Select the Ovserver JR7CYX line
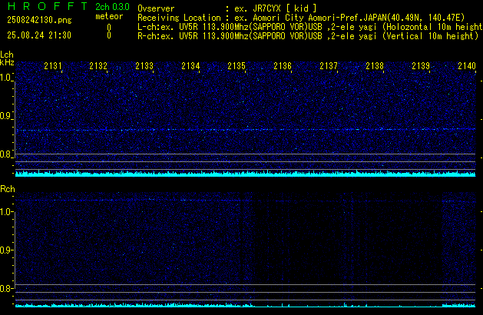483x315 pixels. tap(227, 8)
